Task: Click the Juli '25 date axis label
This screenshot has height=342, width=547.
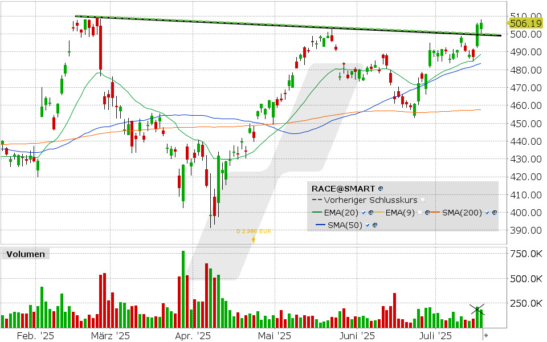Action: coord(436,336)
